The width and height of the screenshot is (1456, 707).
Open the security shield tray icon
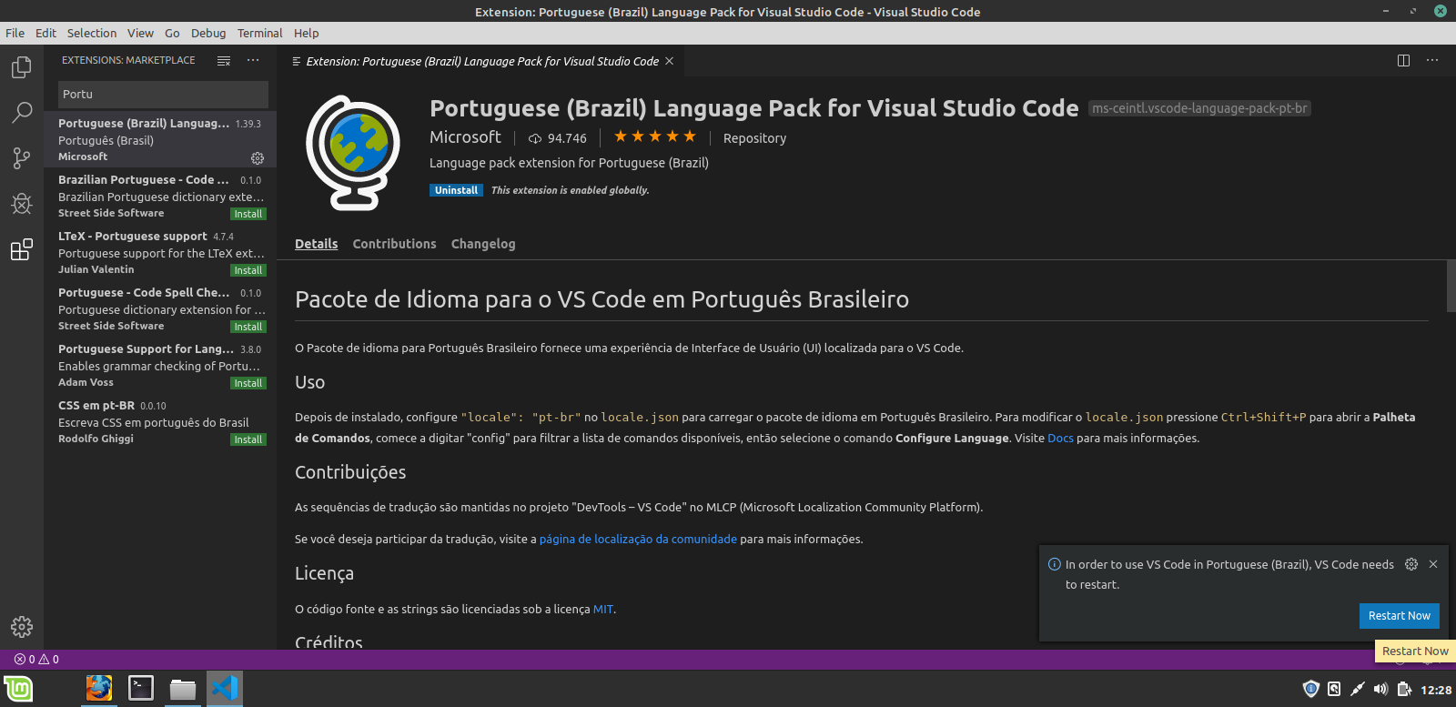click(x=1311, y=689)
